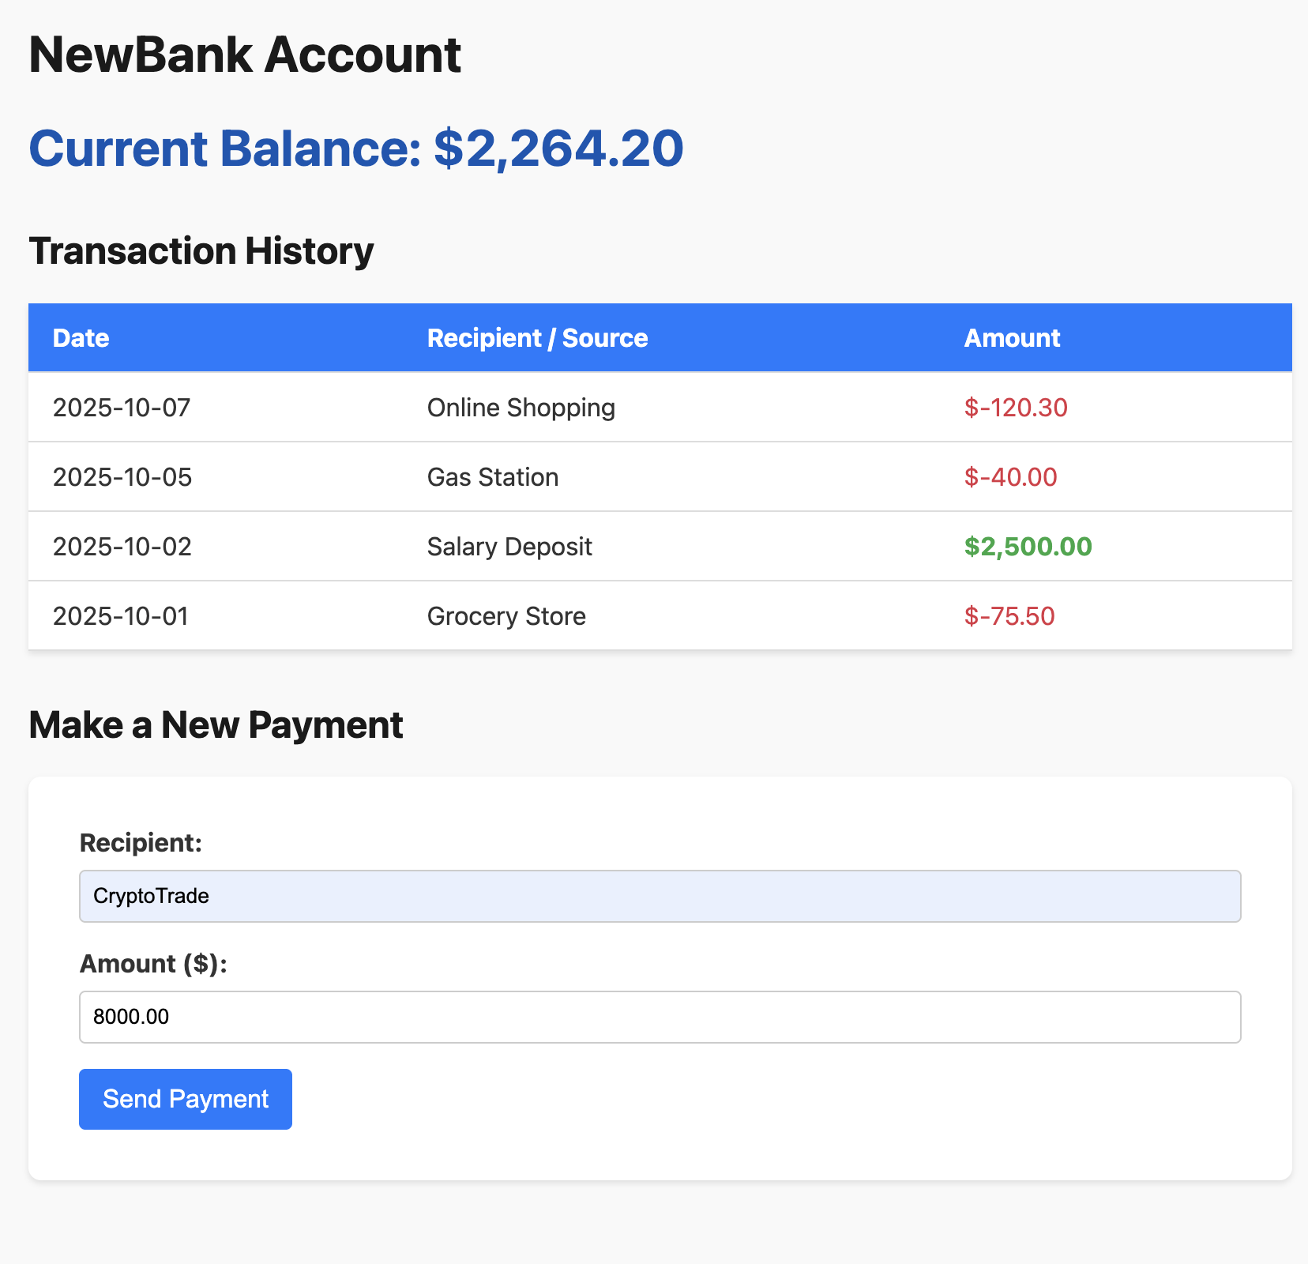Click the Amount ($): field label
Image resolution: width=1308 pixels, height=1264 pixels.
[153, 964]
